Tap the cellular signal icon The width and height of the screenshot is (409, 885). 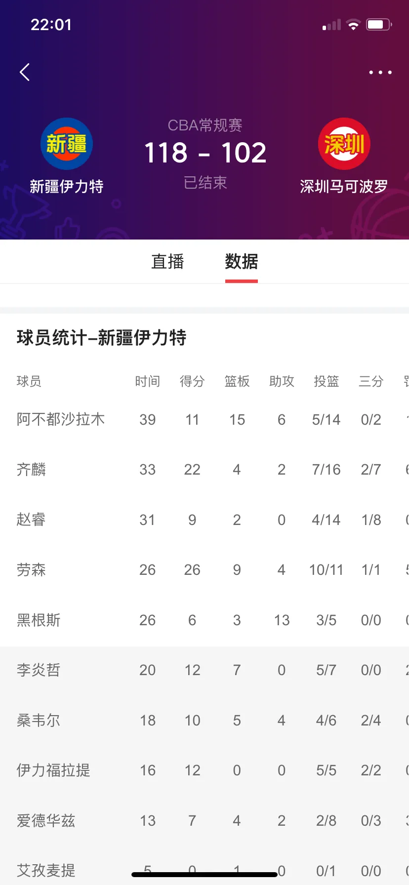[x=331, y=25]
